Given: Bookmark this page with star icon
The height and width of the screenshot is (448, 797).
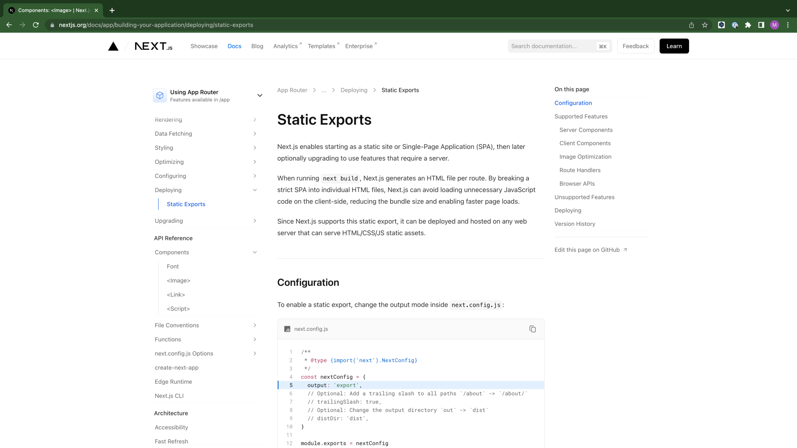Looking at the screenshot, I should coord(705,25).
